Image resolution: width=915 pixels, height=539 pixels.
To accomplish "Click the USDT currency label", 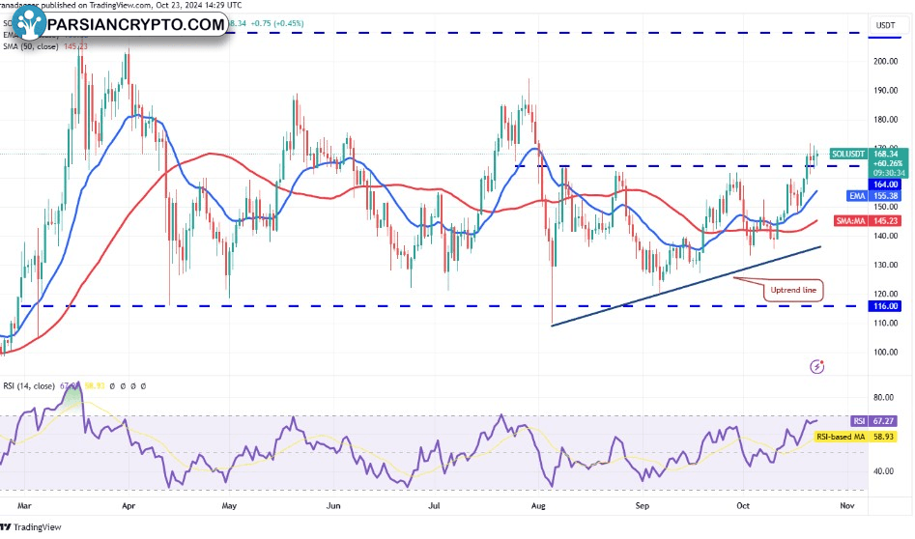I will [885, 25].
